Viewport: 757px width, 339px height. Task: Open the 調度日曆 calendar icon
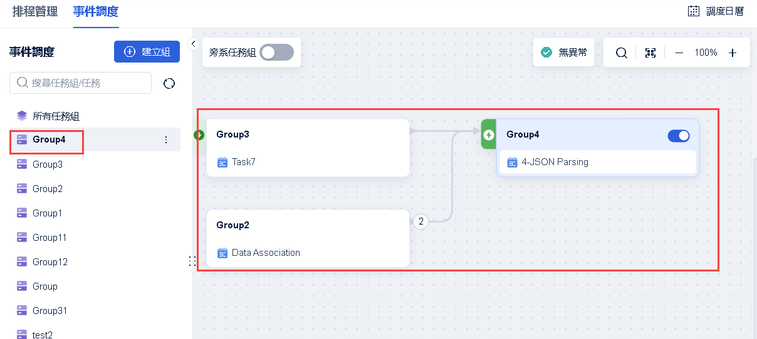[693, 11]
